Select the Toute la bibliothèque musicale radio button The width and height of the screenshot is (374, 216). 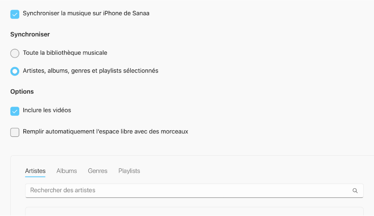[15, 53]
